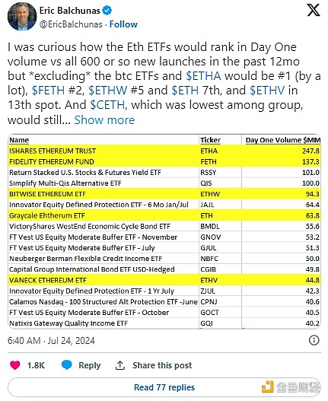Click the @EricBalchunas handle
Viewport: 328px width, 401px height.
[x=71, y=24]
